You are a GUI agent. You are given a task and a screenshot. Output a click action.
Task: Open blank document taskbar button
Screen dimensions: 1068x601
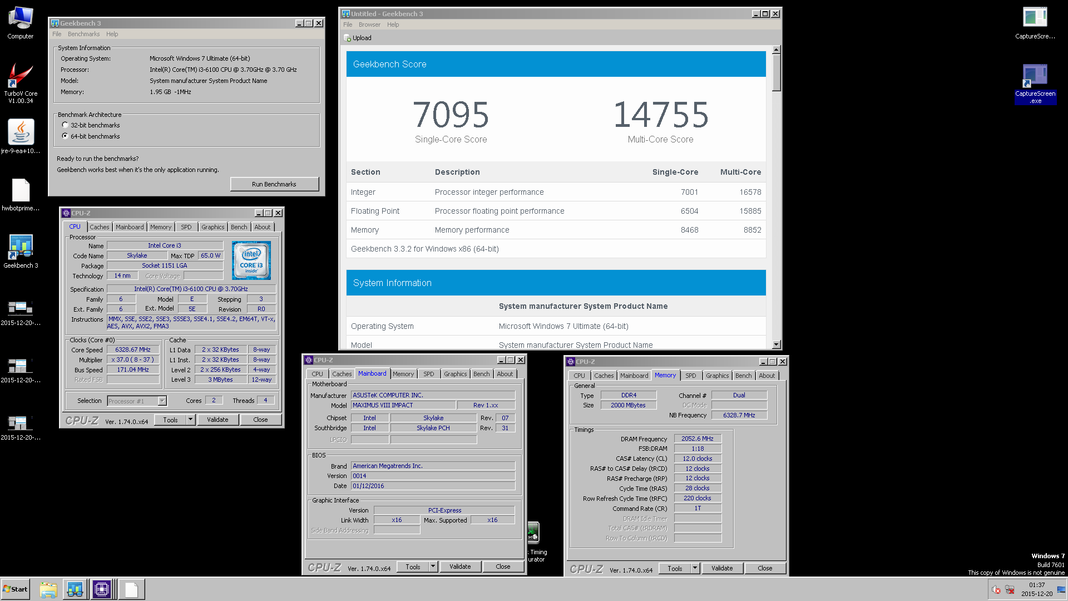point(131,589)
